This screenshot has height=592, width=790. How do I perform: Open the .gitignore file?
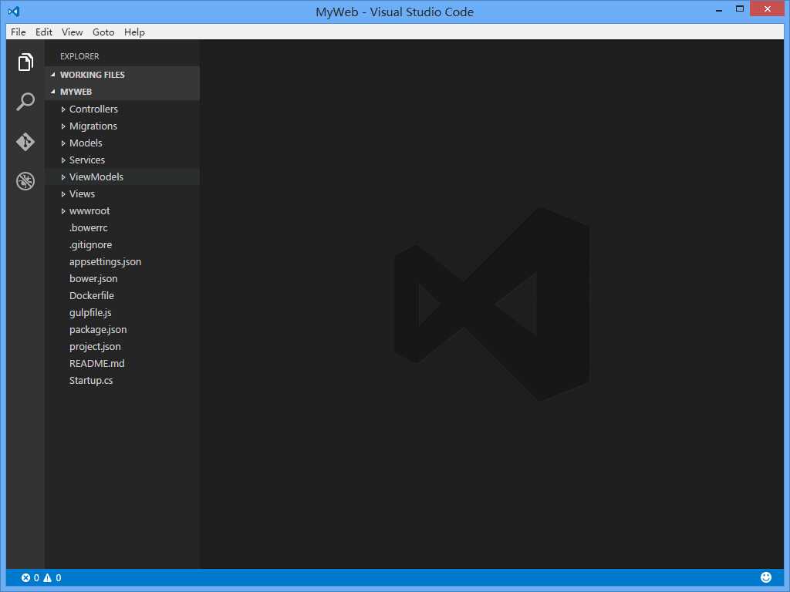91,244
